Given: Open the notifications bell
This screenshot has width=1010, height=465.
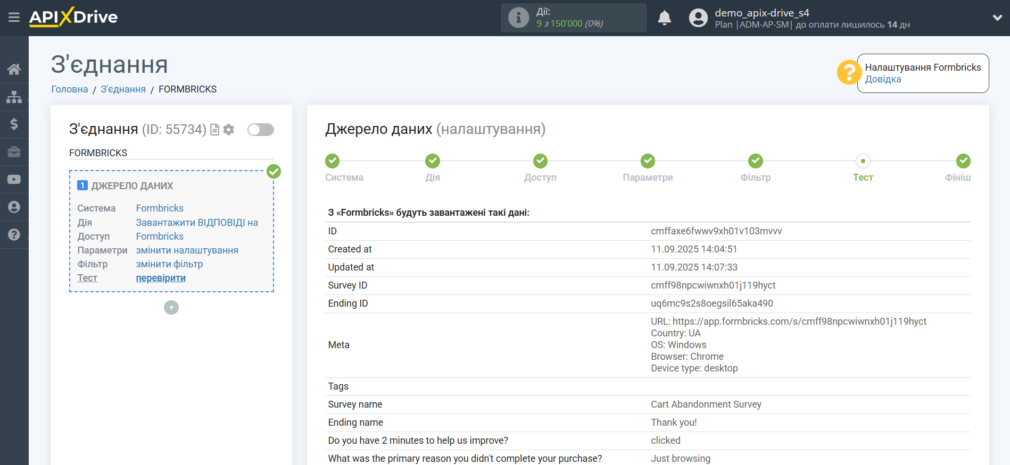Looking at the screenshot, I should click(665, 18).
